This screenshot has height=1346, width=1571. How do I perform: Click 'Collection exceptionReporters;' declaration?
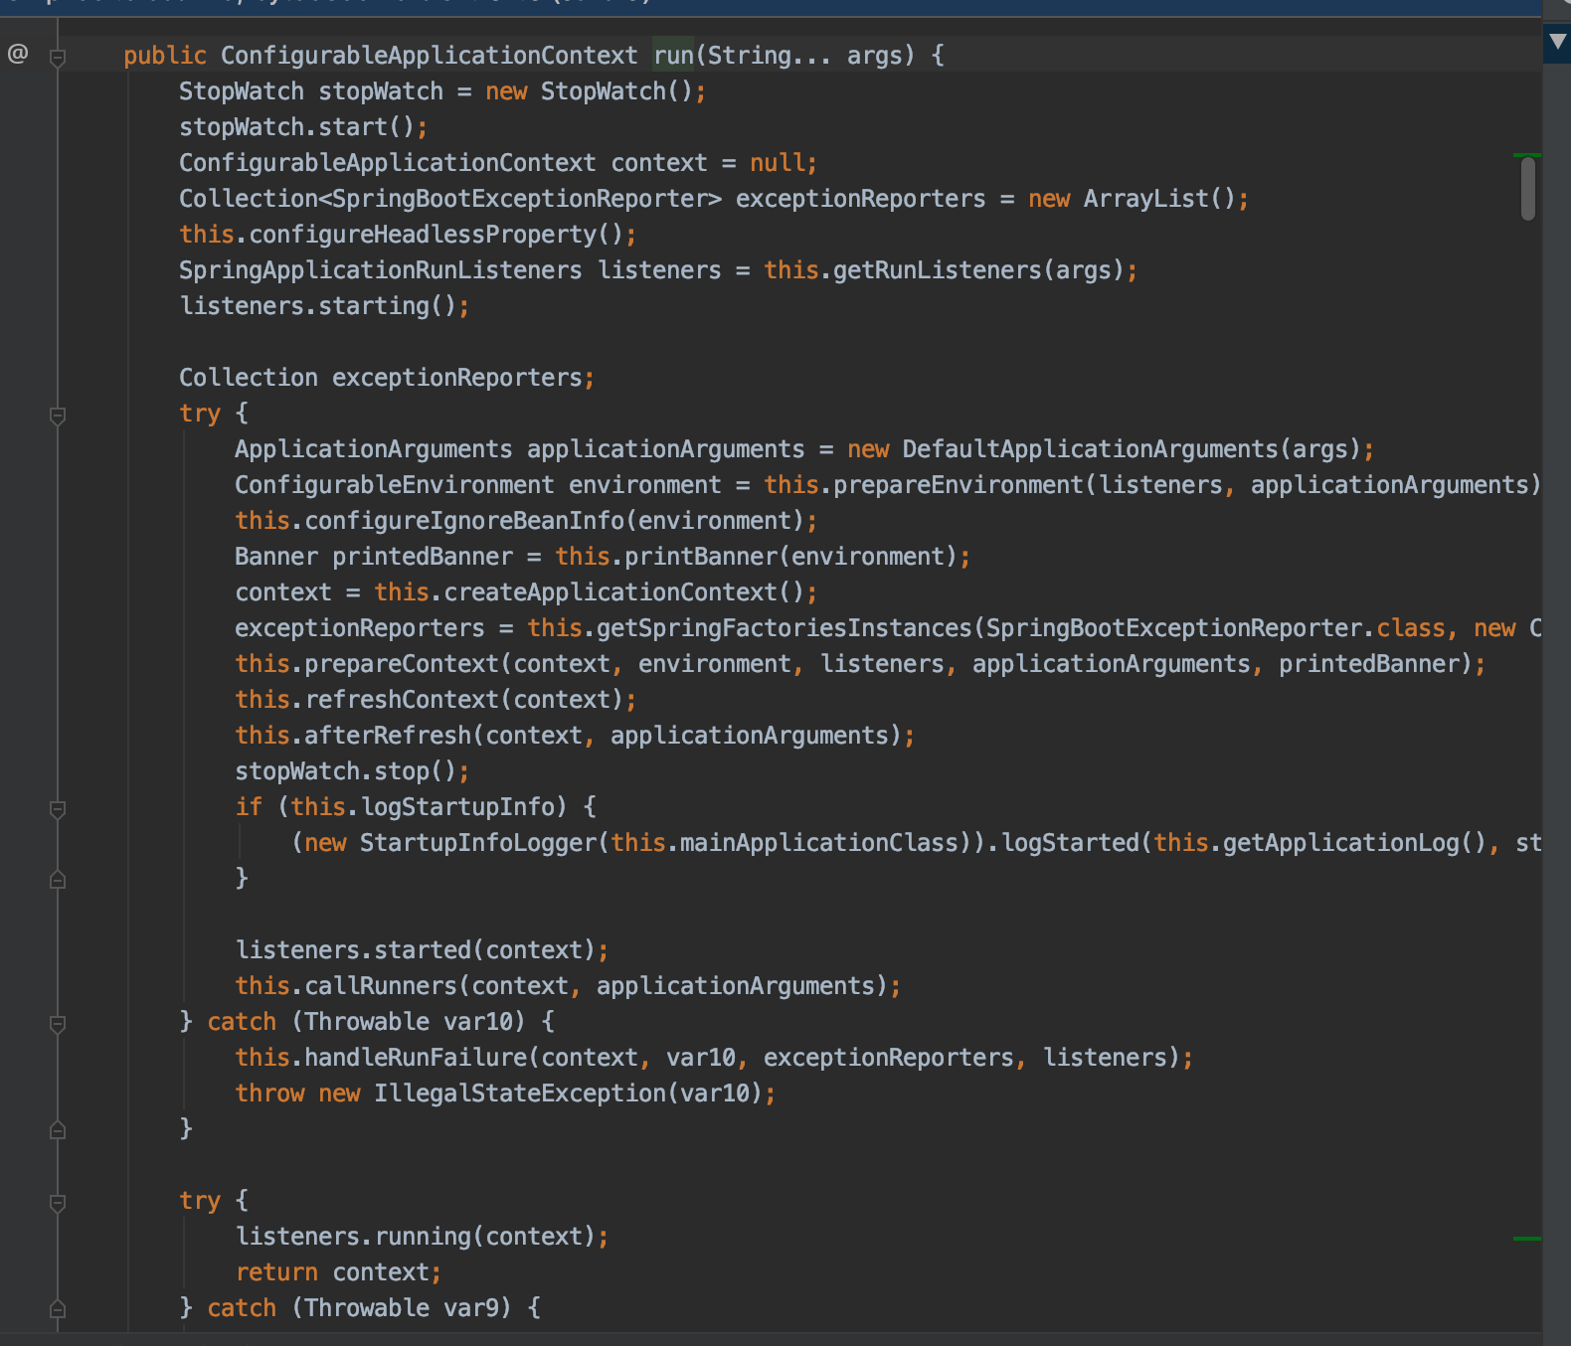(387, 378)
